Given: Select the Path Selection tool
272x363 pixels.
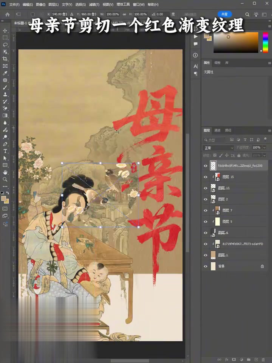Looking at the screenshot, I should tap(5, 158).
